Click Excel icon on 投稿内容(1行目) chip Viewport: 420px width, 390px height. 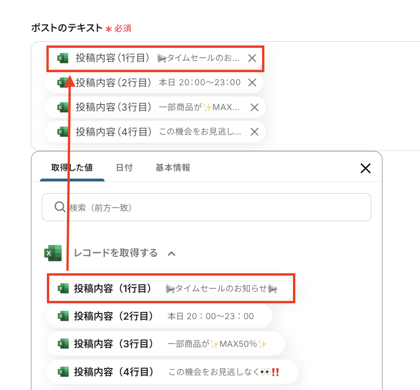[63, 58]
